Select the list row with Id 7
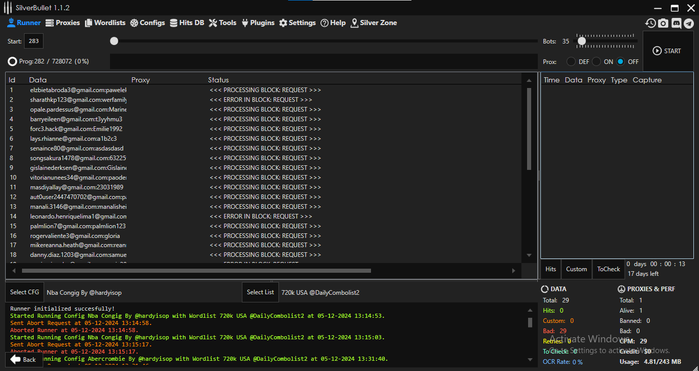This screenshot has width=699, height=371. pyautogui.click(x=264, y=148)
